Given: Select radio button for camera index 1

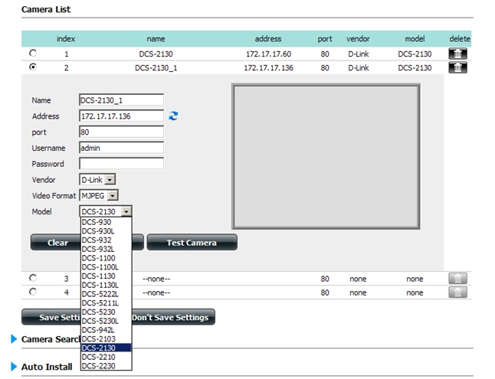Looking at the screenshot, I should 33,53.
